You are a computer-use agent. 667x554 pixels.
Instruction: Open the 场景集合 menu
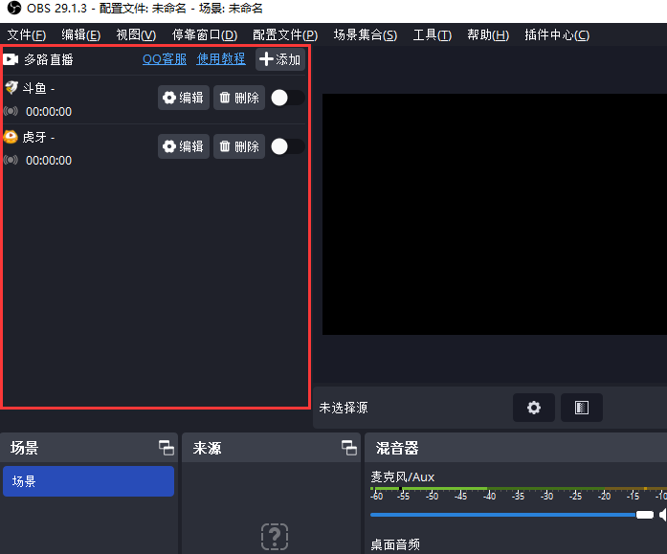[365, 35]
